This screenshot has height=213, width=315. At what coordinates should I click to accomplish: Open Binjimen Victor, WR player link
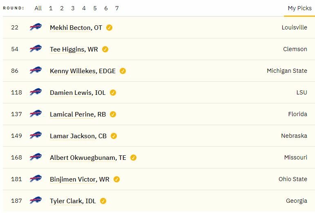point(80,179)
